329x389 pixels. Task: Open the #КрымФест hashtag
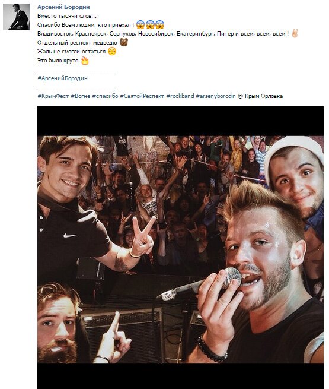coord(53,96)
